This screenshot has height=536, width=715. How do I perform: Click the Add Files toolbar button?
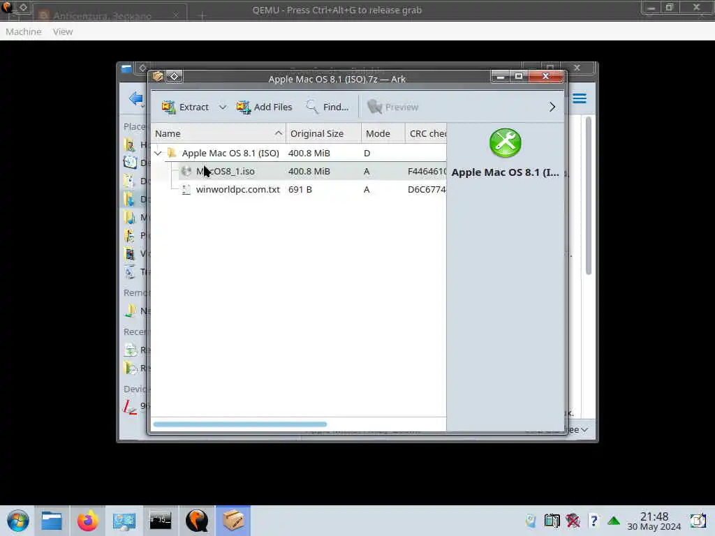(264, 107)
